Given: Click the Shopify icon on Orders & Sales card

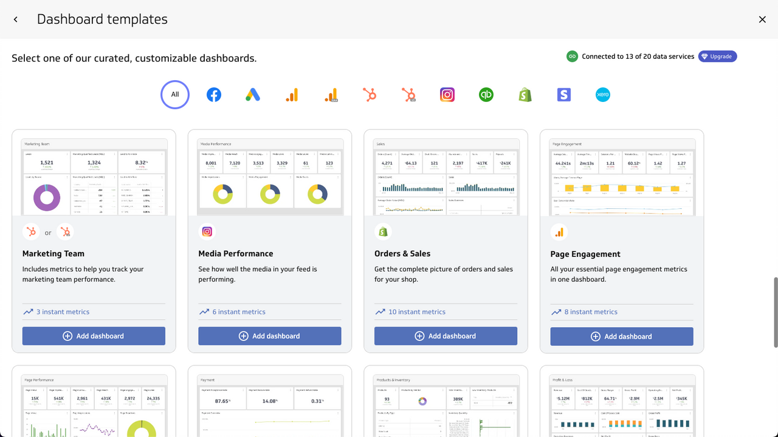Looking at the screenshot, I should (x=383, y=231).
